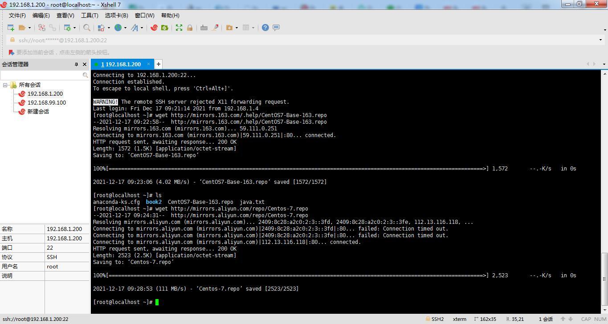Viewport: 608px width, 324px height.
Task: Click the session manager search field
Action: [x=42, y=75]
